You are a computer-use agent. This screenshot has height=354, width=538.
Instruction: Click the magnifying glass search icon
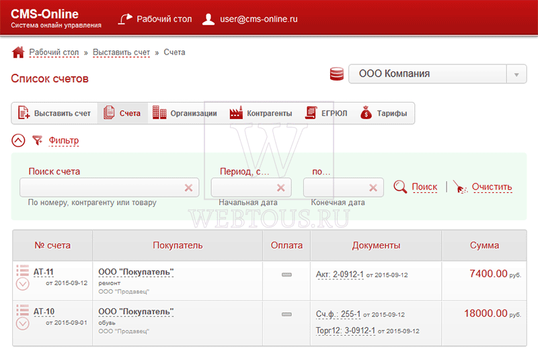400,187
